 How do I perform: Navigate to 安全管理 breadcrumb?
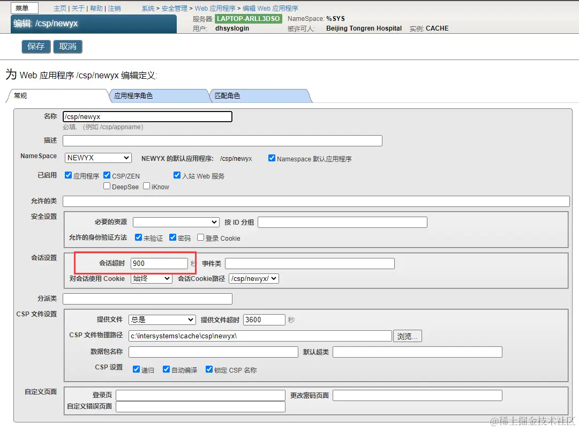[x=174, y=9]
